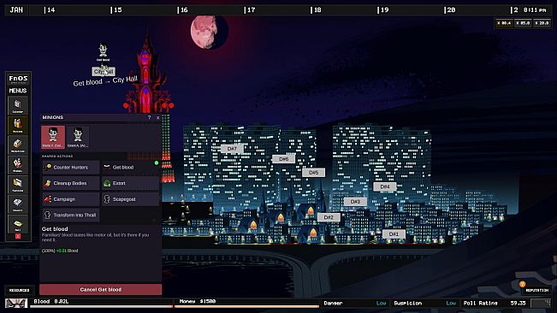Click day 17 marker on timeline
The width and height of the screenshot is (557, 313).
tap(250, 10)
